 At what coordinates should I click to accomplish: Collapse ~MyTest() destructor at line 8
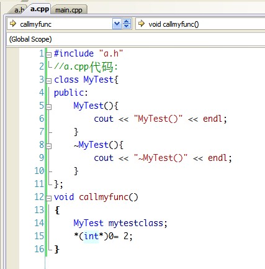[49, 146]
